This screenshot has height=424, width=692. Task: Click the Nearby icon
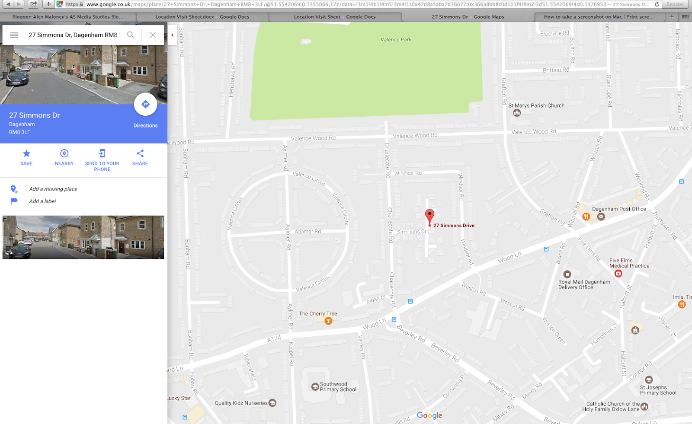coord(64,153)
